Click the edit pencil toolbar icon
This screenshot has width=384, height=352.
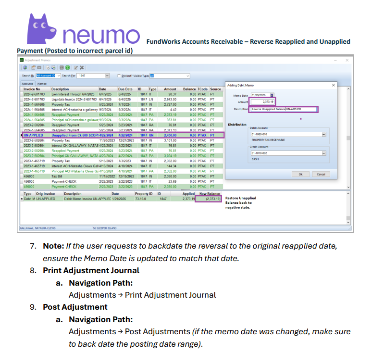pos(76,67)
